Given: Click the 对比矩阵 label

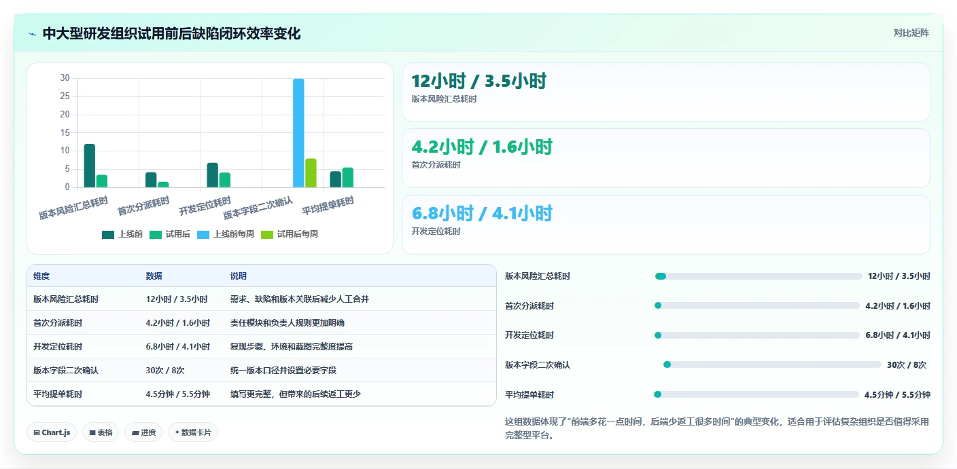Looking at the screenshot, I should tap(911, 33).
